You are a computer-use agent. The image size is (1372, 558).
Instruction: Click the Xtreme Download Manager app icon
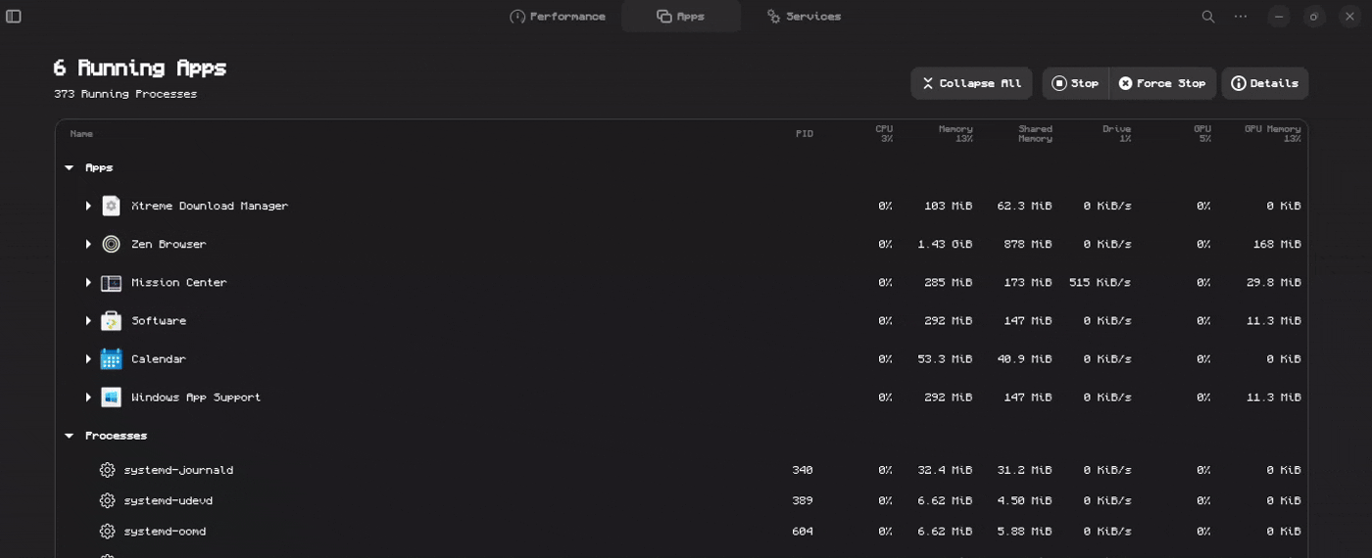111,206
